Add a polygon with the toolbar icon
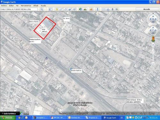 [x=61, y=9]
